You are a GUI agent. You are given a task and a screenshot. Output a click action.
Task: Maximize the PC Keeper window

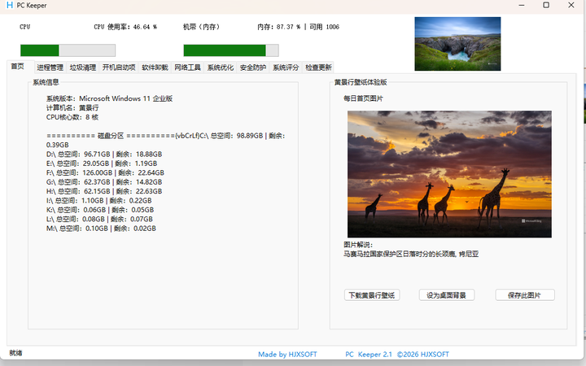pyautogui.click(x=546, y=5)
